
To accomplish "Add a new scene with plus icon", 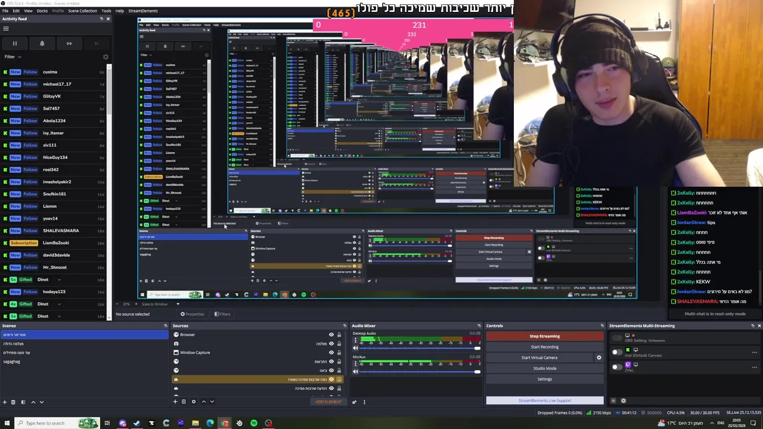I will (5, 402).
